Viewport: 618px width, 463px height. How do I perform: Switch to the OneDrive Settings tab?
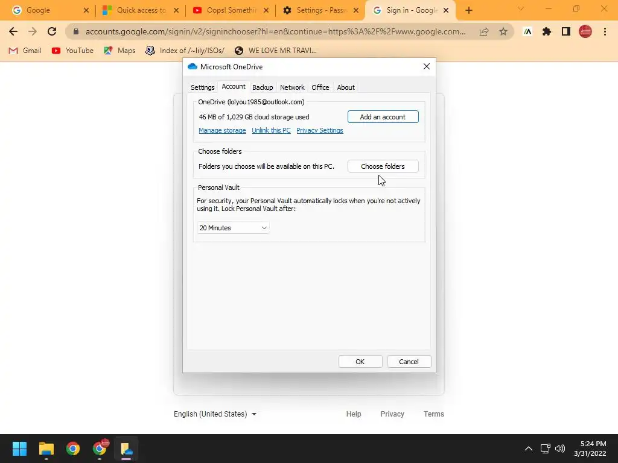[x=203, y=87]
